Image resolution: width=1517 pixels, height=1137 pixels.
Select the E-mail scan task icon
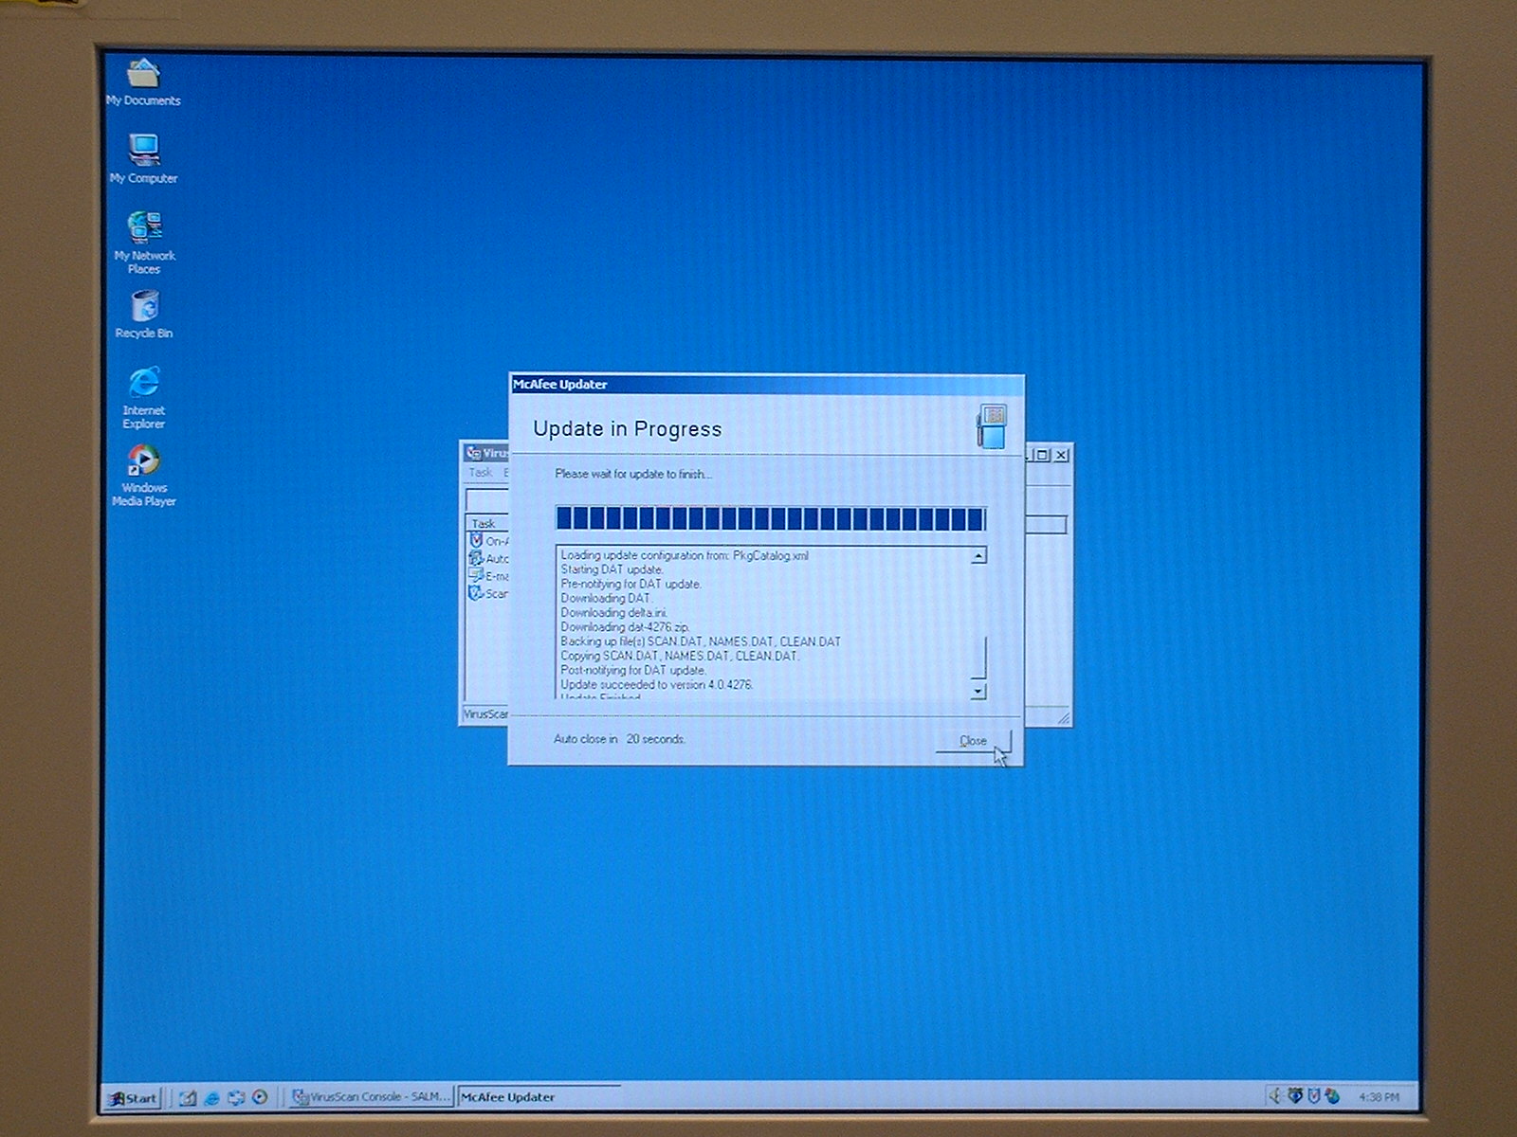point(477,575)
